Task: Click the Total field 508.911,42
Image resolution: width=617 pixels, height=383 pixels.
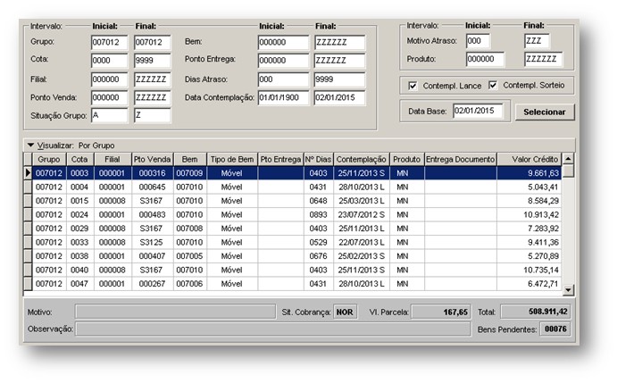Action: 536,312
